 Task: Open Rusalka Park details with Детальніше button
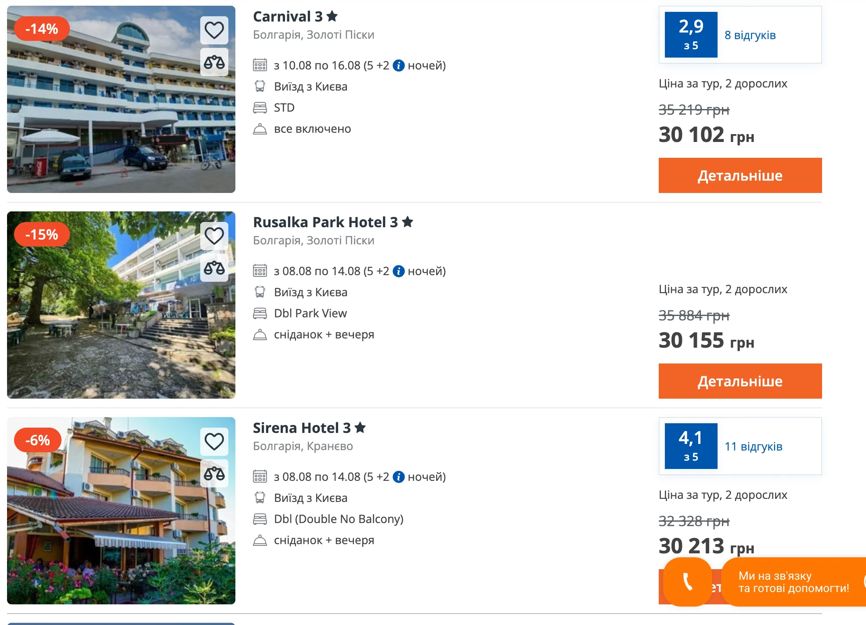740,381
